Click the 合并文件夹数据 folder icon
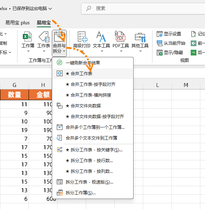 click(x=60, y=106)
